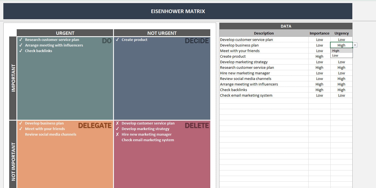
Task: Click the checkmark beside "Research customer service plan"
Action: (x=21, y=40)
